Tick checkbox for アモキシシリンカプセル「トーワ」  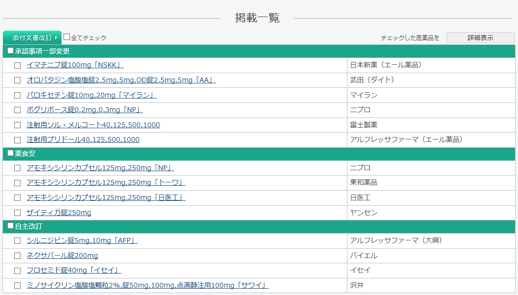click(x=18, y=182)
